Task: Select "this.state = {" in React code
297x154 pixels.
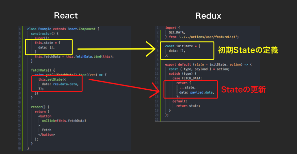Action: coord(47,43)
